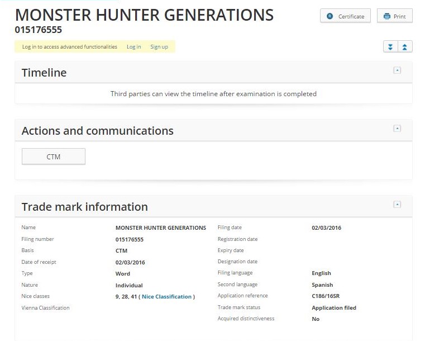Select the Basis value CTM
Image resolution: width=425 pixels, height=341 pixels.
pos(121,250)
